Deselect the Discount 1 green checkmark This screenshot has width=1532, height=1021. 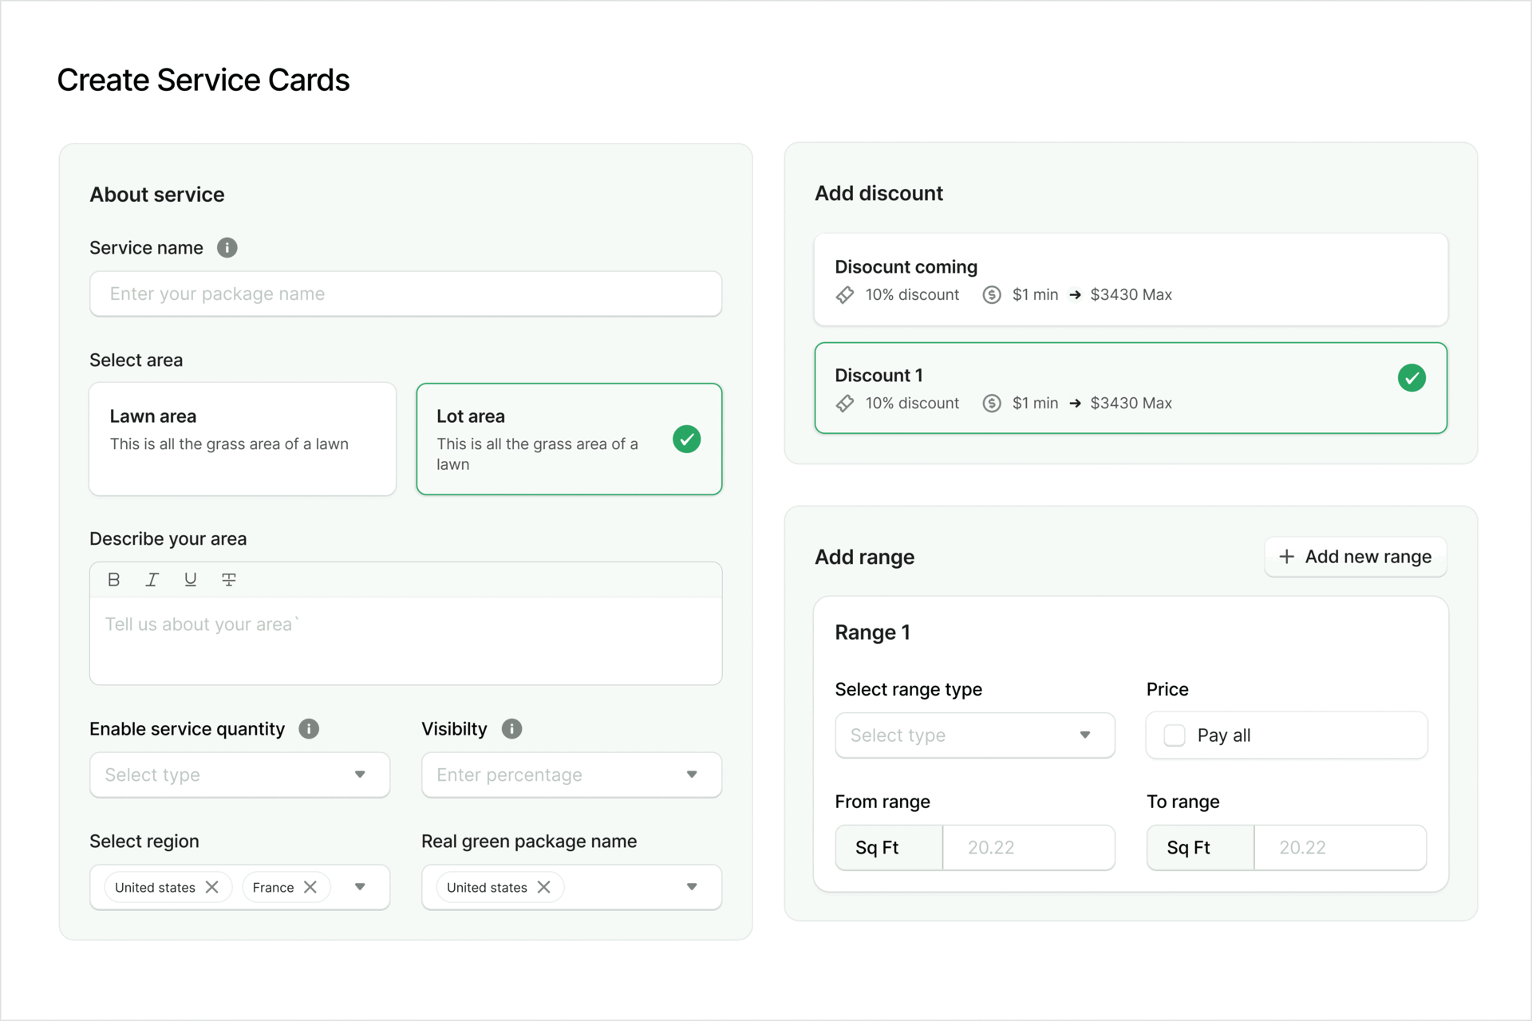pos(1412,378)
